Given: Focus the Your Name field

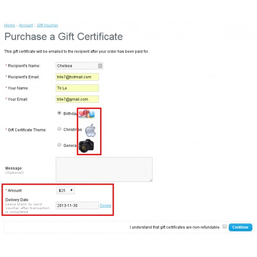Looking at the screenshot, I should tap(77, 88).
